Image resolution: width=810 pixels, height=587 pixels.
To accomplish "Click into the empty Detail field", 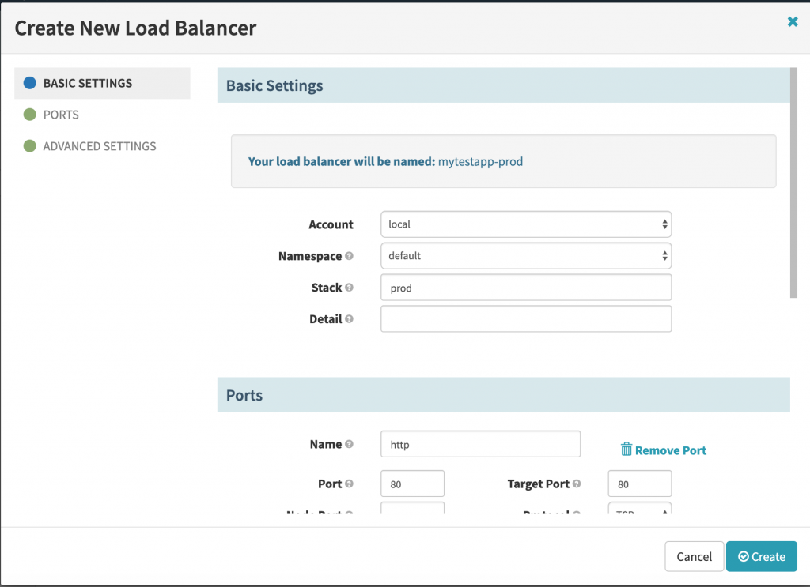I will 525,319.
